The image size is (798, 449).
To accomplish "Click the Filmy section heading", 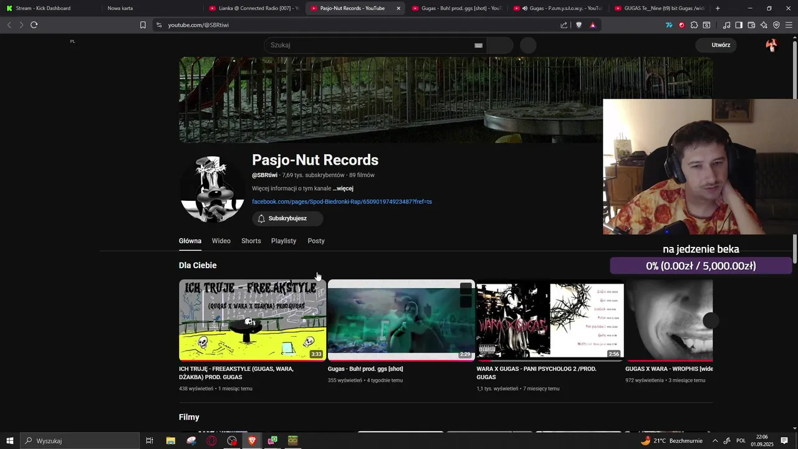I will [189, 417].
